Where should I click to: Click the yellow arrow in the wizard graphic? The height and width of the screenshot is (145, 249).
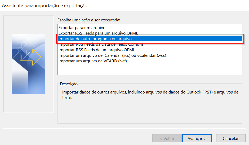tap(30, 57)
